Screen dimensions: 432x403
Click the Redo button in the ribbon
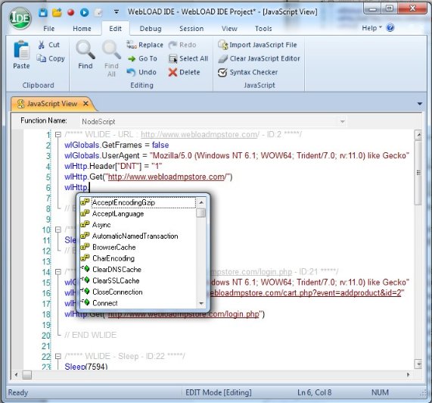182,45
